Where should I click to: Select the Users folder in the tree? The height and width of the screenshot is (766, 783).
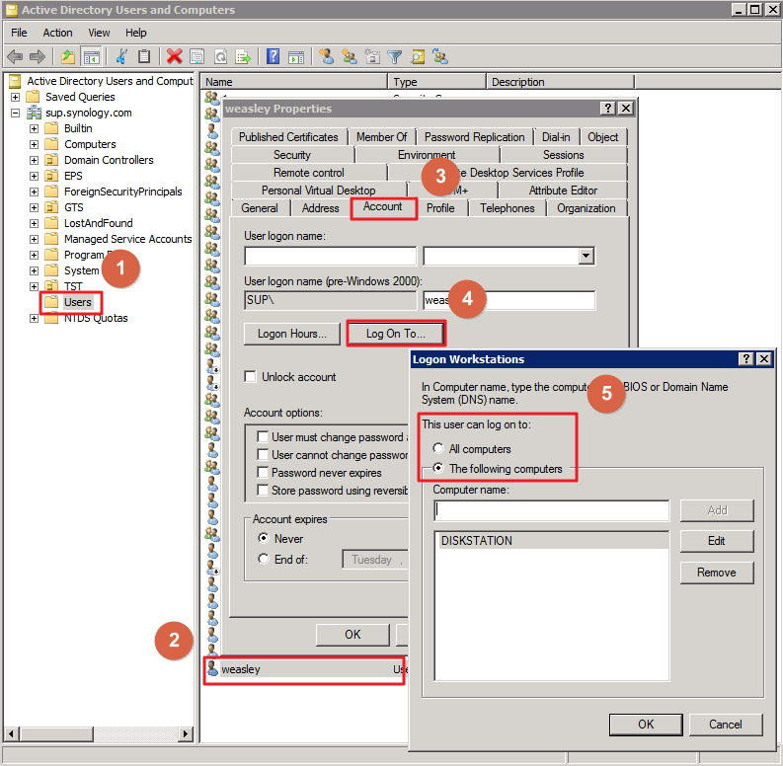[x=77, y=302]
